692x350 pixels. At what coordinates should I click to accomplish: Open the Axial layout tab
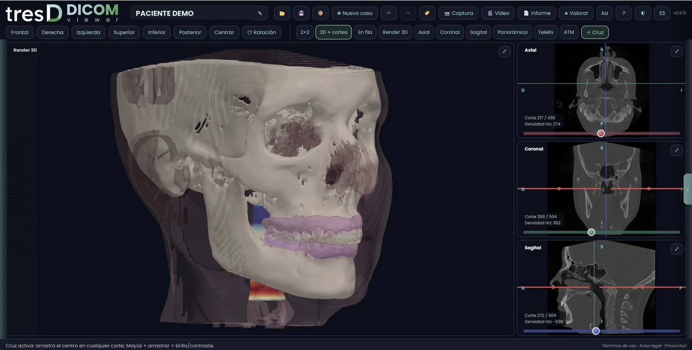[424, 32]
